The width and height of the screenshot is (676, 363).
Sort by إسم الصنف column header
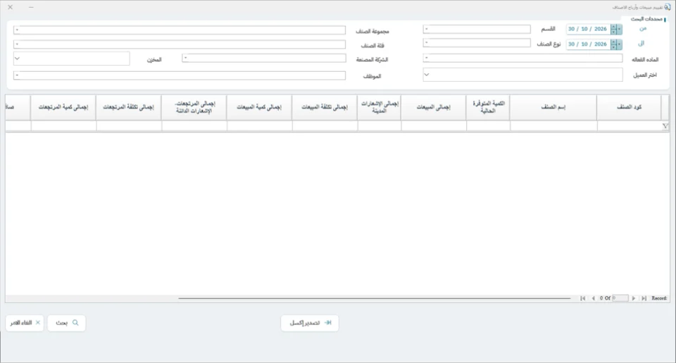click(x=553, y=107)
